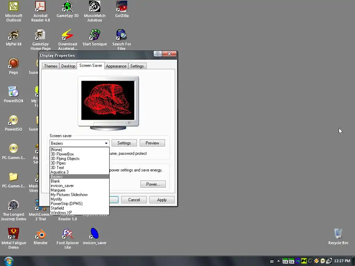The image size is (355, 266).
Task: Select Starfield in the list
Action: [79, 208]
